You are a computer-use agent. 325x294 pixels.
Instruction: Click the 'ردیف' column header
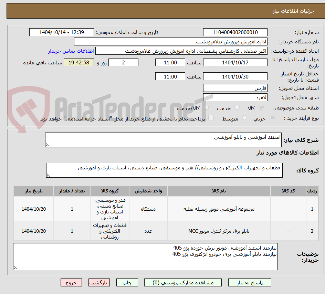[x=312, y=191]
